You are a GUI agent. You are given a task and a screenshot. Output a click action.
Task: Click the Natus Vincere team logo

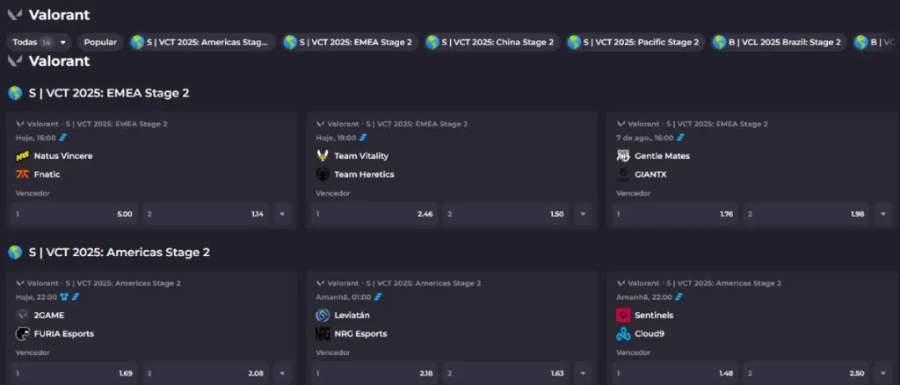(22, 156)
